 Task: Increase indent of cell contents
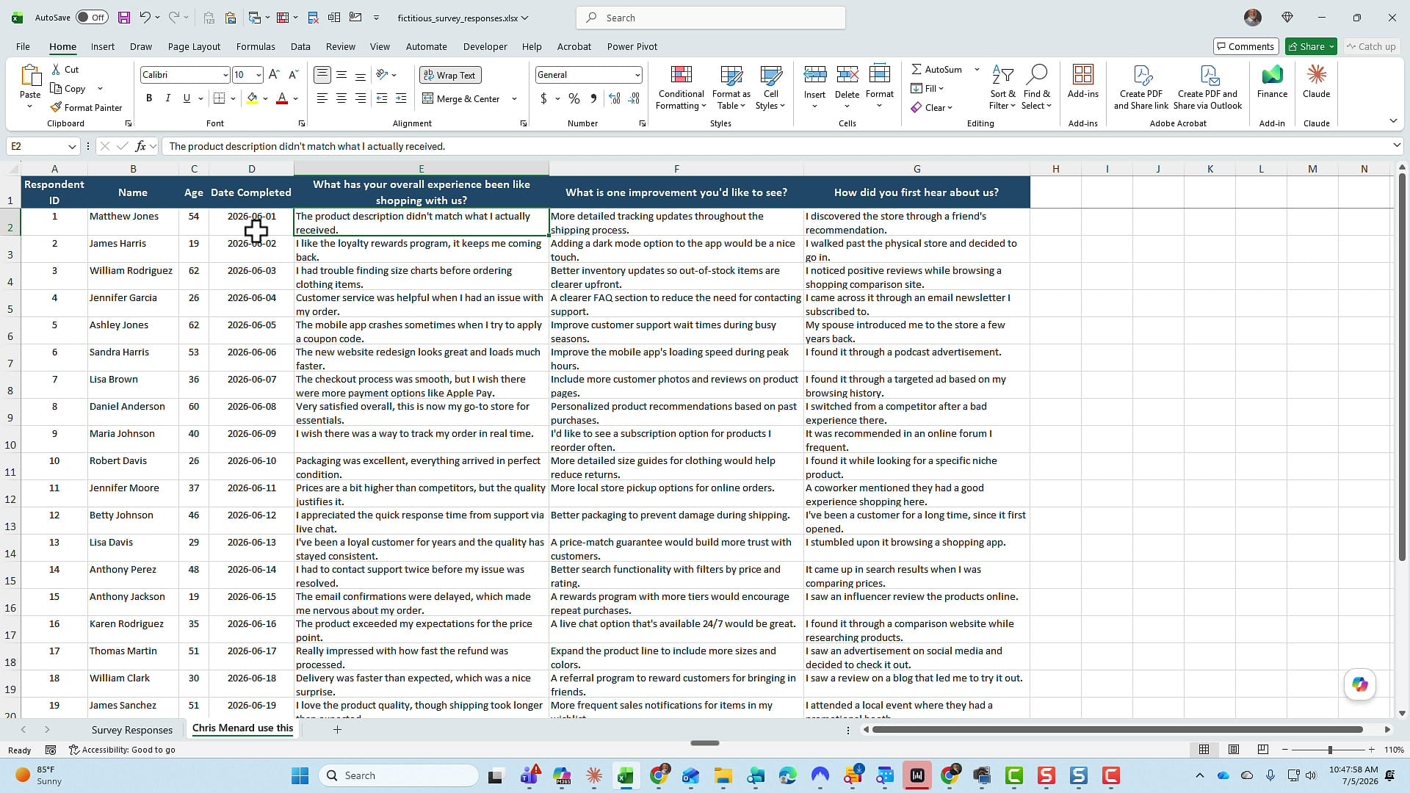click(401, 98)
